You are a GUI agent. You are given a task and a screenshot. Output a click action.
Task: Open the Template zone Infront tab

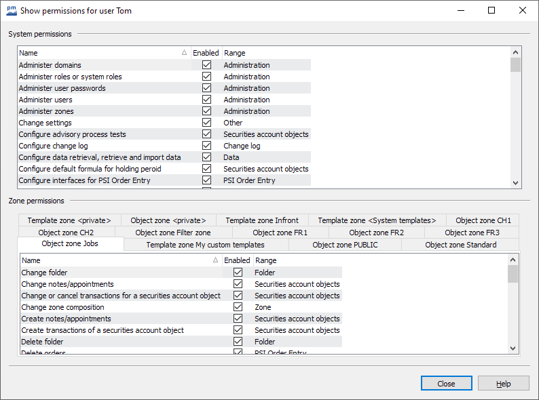coord(262,220)
